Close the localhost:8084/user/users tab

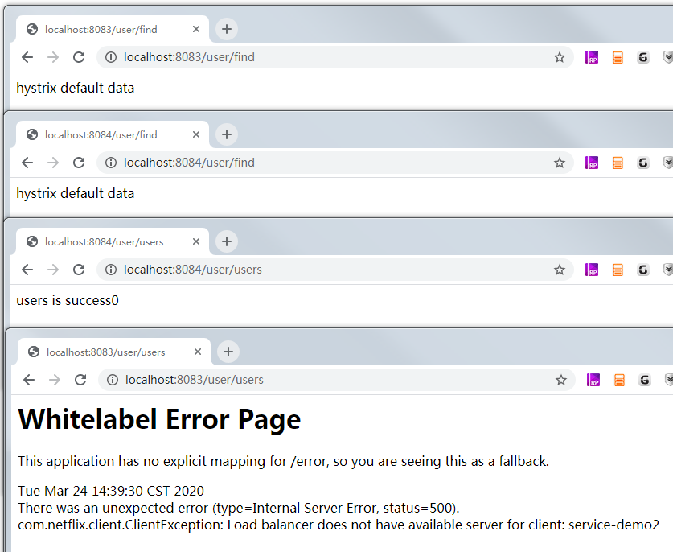(196, 241)
